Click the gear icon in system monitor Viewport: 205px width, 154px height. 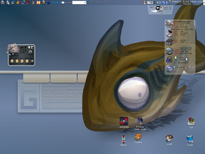pos(169,24)
